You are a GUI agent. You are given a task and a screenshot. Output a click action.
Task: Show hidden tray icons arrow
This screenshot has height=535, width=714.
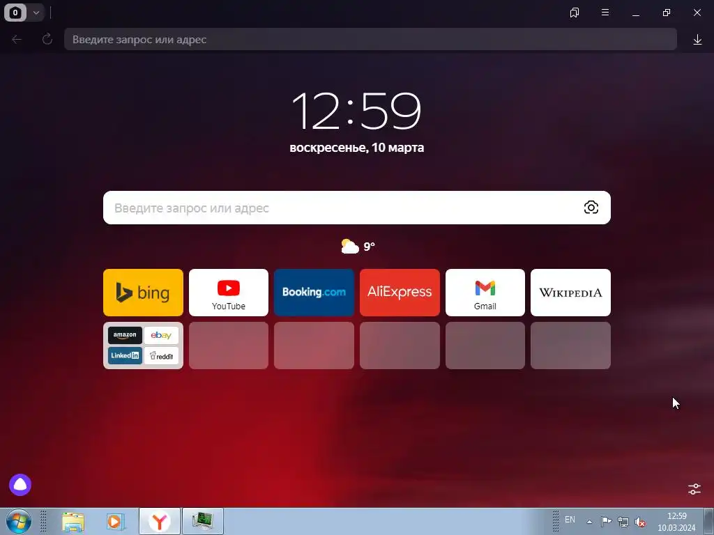pyautogui.click(x=589, y=522)
